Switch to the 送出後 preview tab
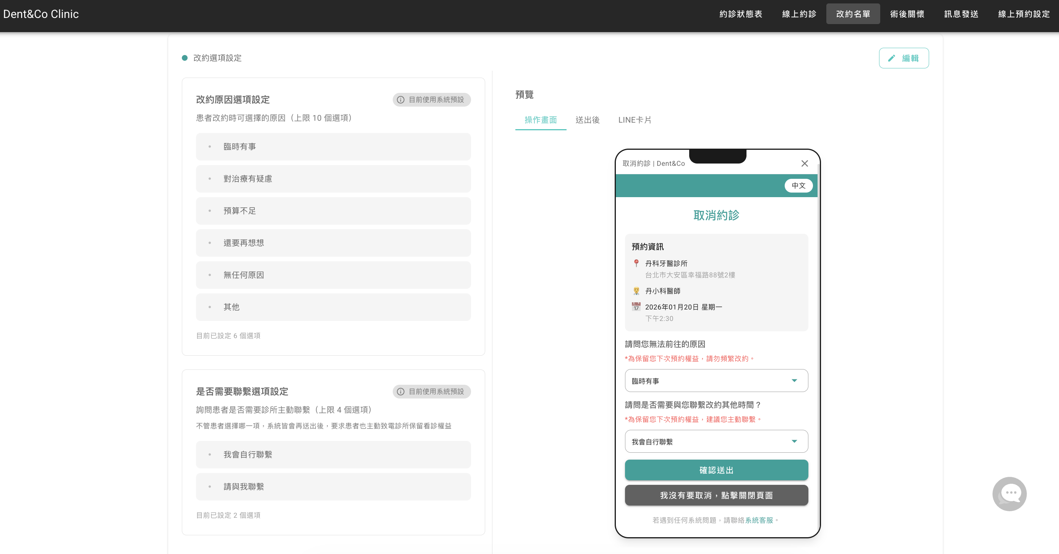The height and width of the screenshot is (554, 1059). 587,120
